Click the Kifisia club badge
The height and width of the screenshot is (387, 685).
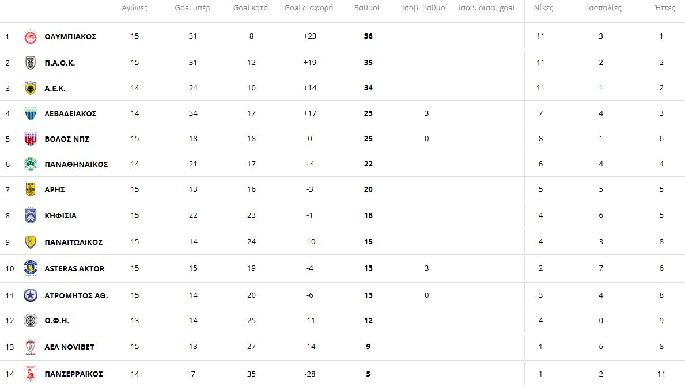[x=31, y=215]
